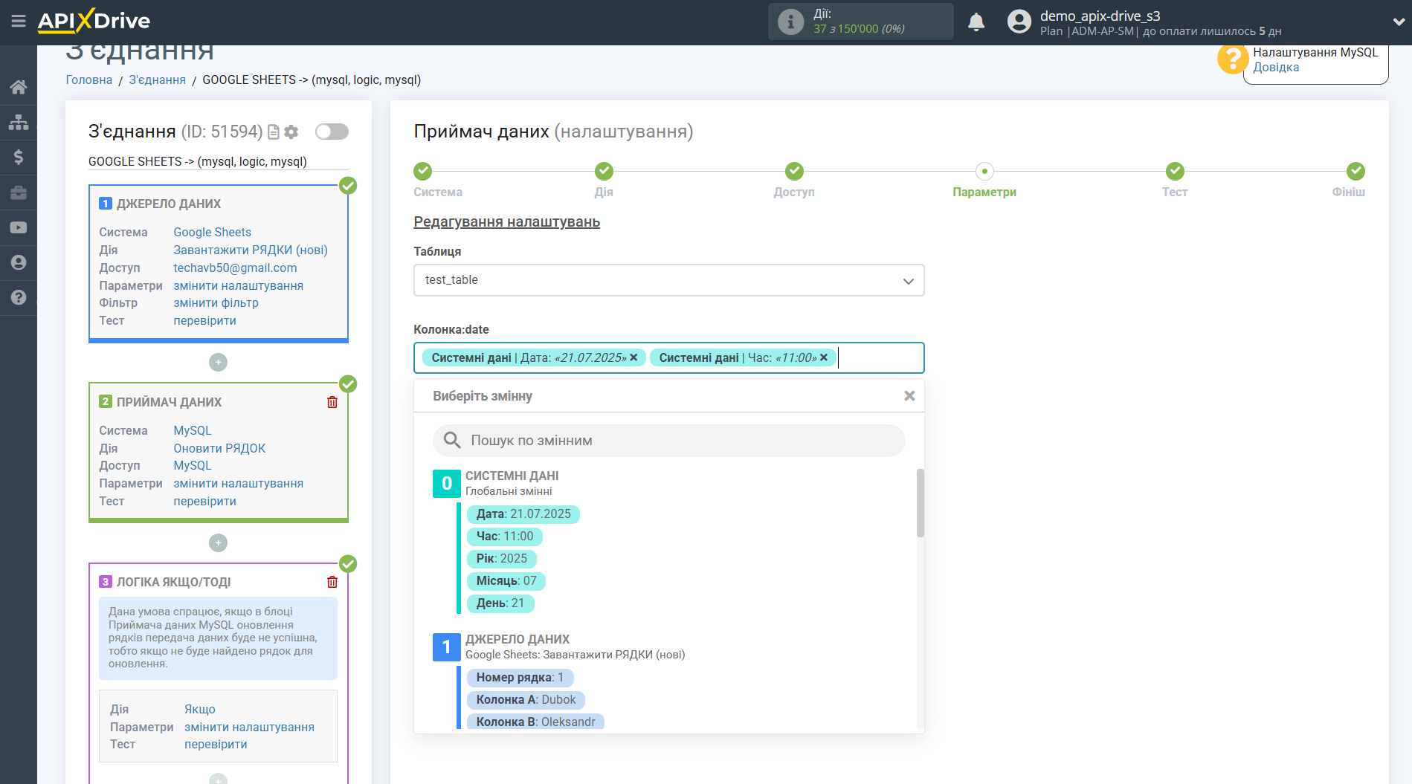Select variable Колонка A: Dubok

pyautogui.click(x=526, y=700)
